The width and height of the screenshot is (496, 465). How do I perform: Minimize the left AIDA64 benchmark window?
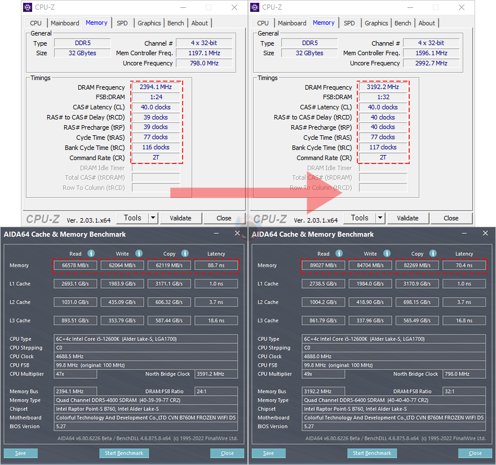click(x=216, y=233)
